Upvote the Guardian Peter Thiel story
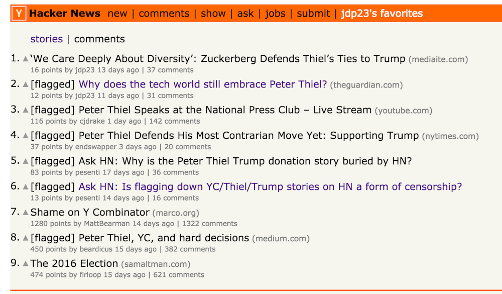This screenshot has height=294, width=502. tap(26, 84)
